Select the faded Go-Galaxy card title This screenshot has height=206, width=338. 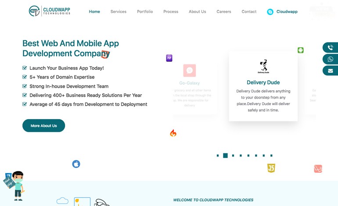(190, 83)
